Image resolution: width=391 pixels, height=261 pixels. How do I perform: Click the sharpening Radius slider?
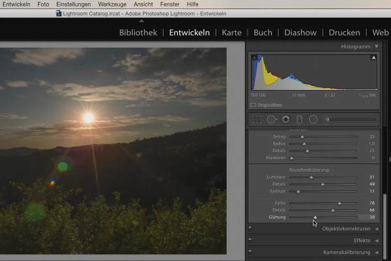tap(323, 144)
